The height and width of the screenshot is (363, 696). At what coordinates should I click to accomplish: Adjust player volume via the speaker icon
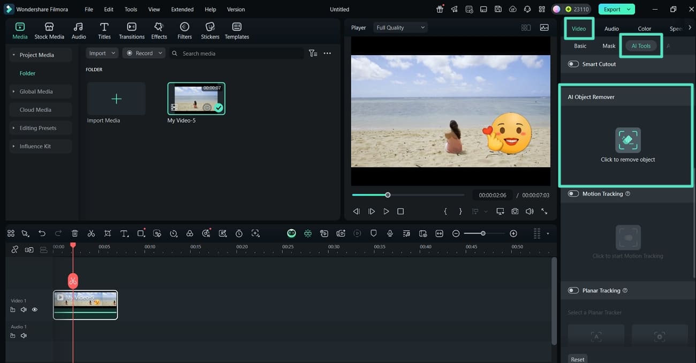tap(529, 211)
